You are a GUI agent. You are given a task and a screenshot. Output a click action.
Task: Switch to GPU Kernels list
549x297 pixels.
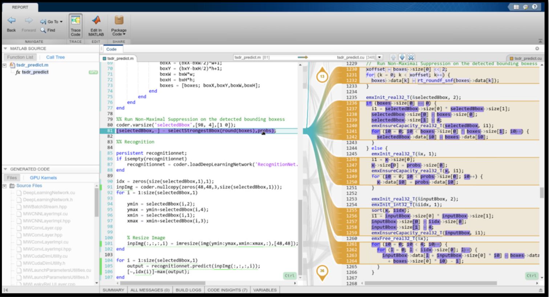click(x=43, y=178)
